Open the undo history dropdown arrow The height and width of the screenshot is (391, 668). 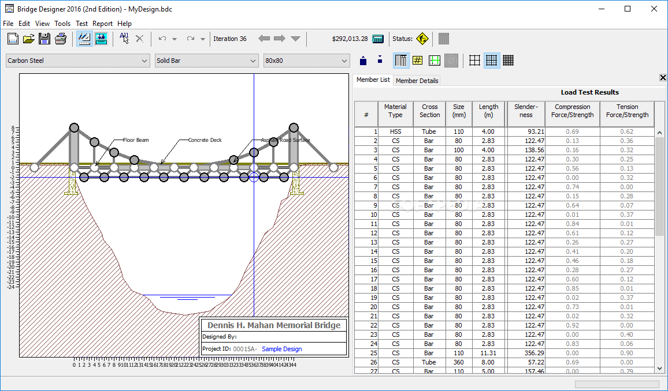[175, 39]
